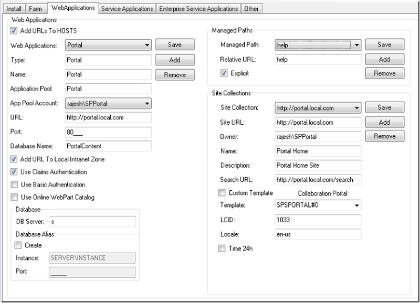
Task: Enable the Time 24h checkbox
Action: coord(222,248)
